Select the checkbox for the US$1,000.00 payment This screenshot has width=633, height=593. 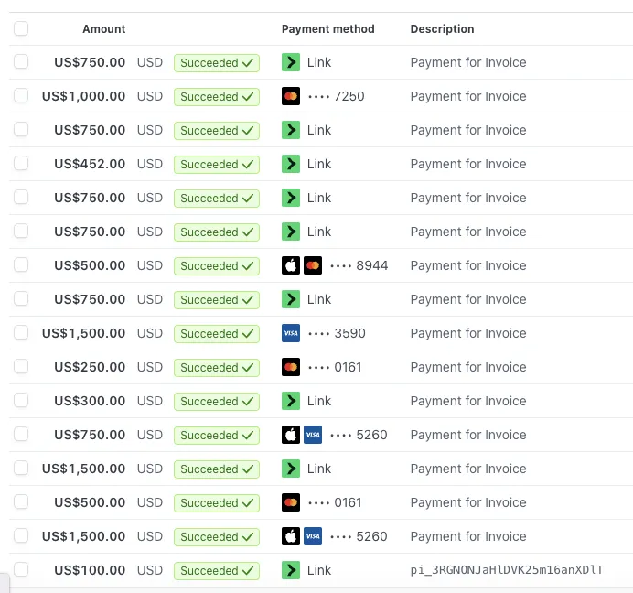pyautogui.click(x=21, y=96)
